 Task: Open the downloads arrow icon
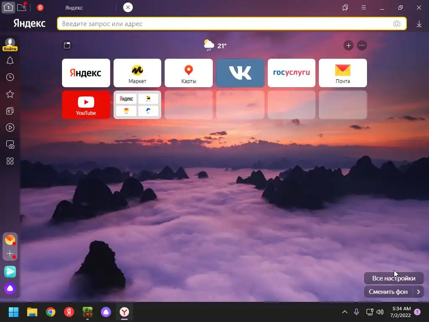coord(419,24)
